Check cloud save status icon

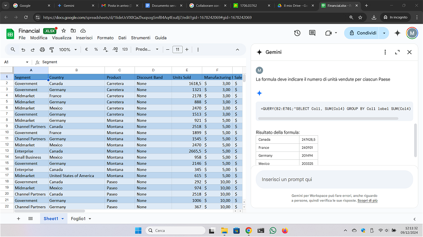[83, 31]
